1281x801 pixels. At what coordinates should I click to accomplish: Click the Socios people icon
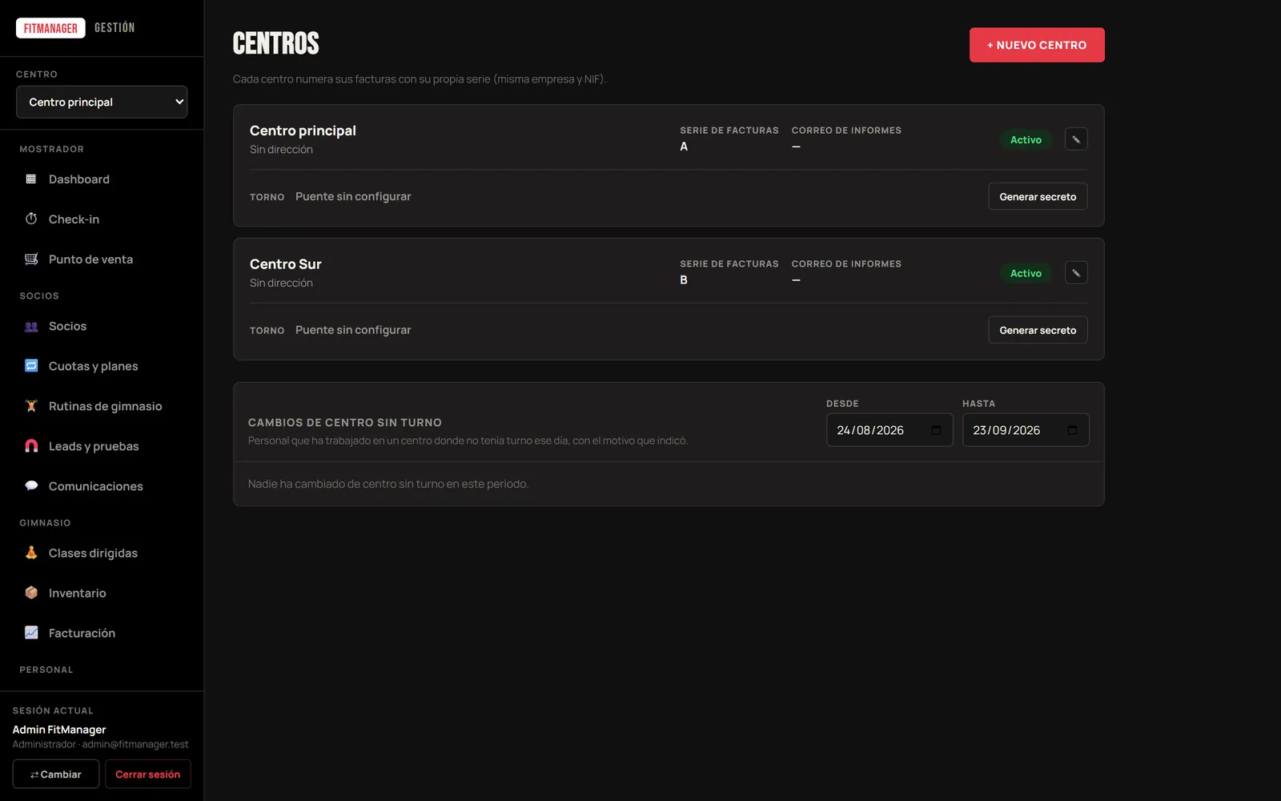pyautogui.click(x=31, y=326)
